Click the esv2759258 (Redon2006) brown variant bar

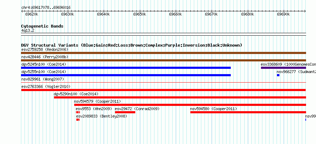coord(163,53)
